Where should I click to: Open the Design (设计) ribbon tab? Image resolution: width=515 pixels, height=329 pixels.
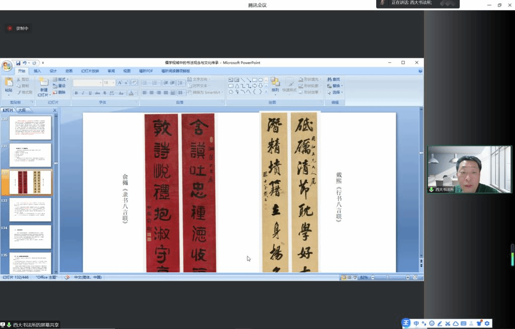coord(53,71)
